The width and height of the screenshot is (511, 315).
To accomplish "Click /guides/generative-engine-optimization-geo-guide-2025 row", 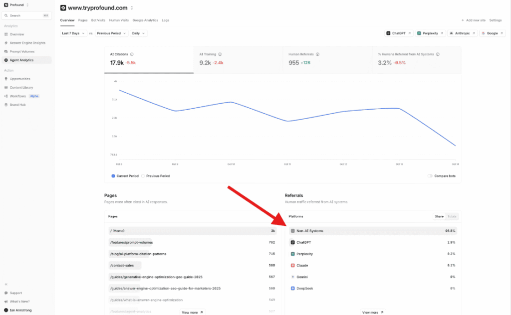I will click(192, 277).
